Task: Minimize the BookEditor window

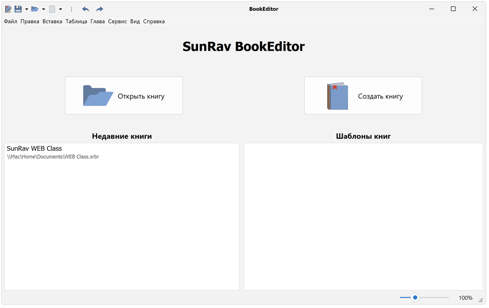Action: [x=432, y=9]
